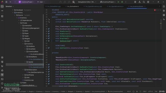Show more tool windows ellipsis
This screenshot has width=166, height=93.
(2, 21)
